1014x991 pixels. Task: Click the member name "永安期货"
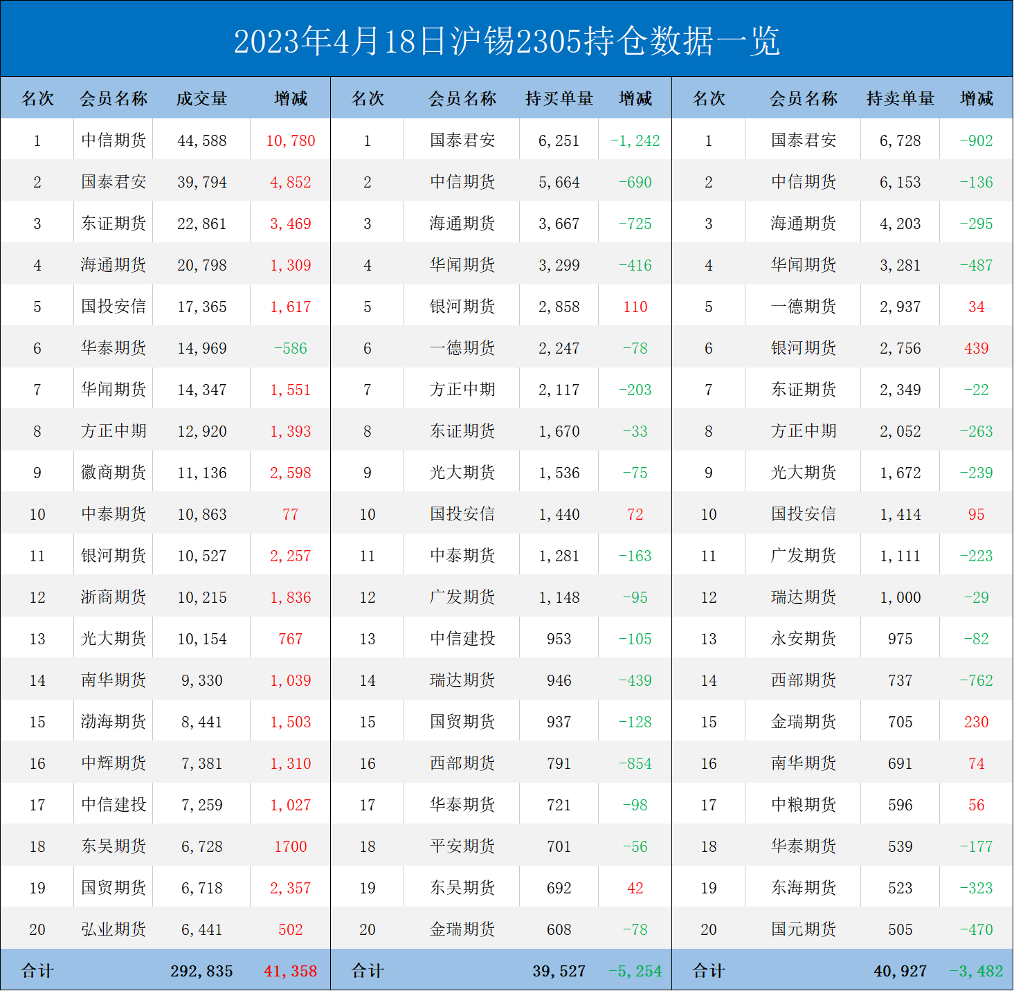pos(804,639)
